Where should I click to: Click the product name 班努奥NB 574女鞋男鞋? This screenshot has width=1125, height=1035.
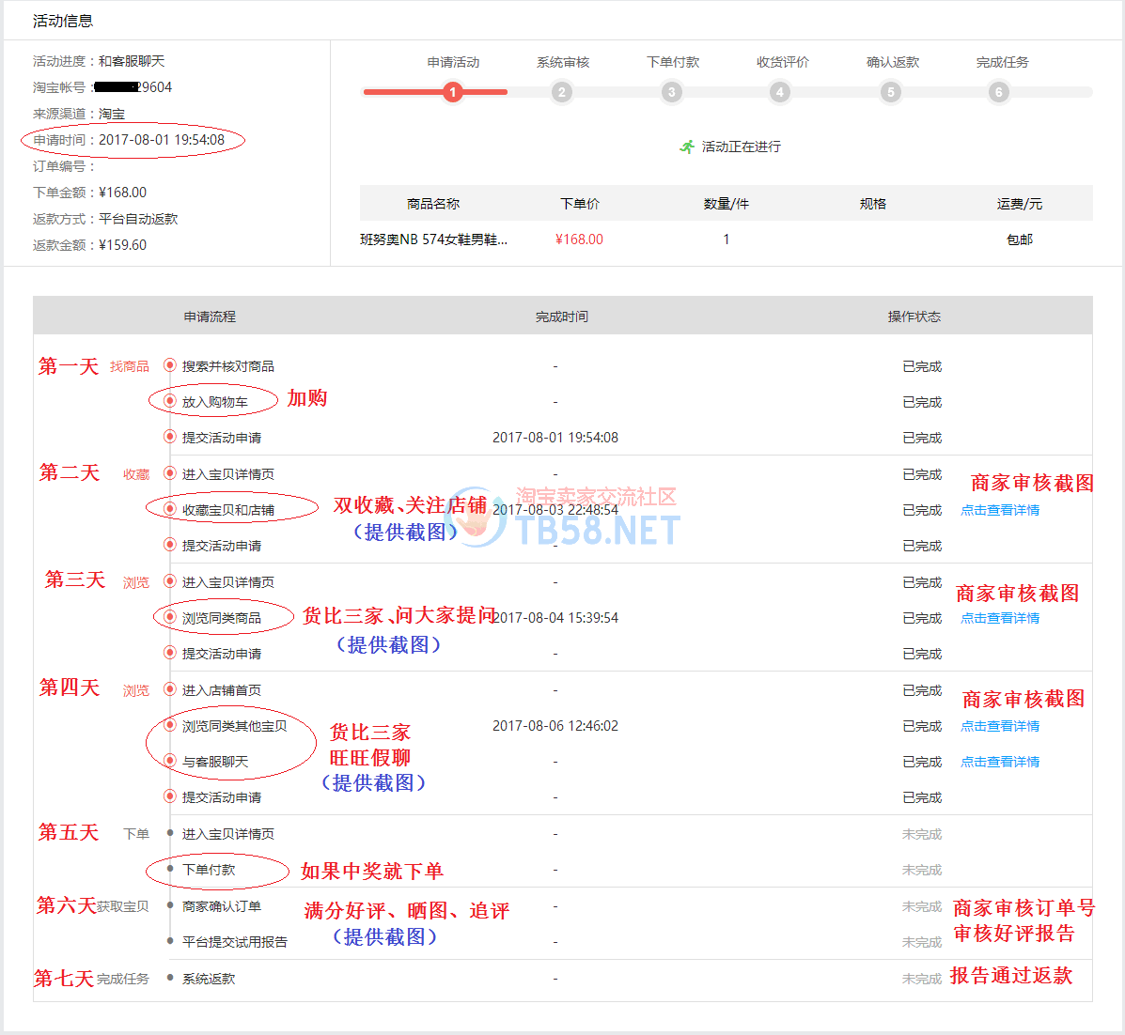point(433,239)
